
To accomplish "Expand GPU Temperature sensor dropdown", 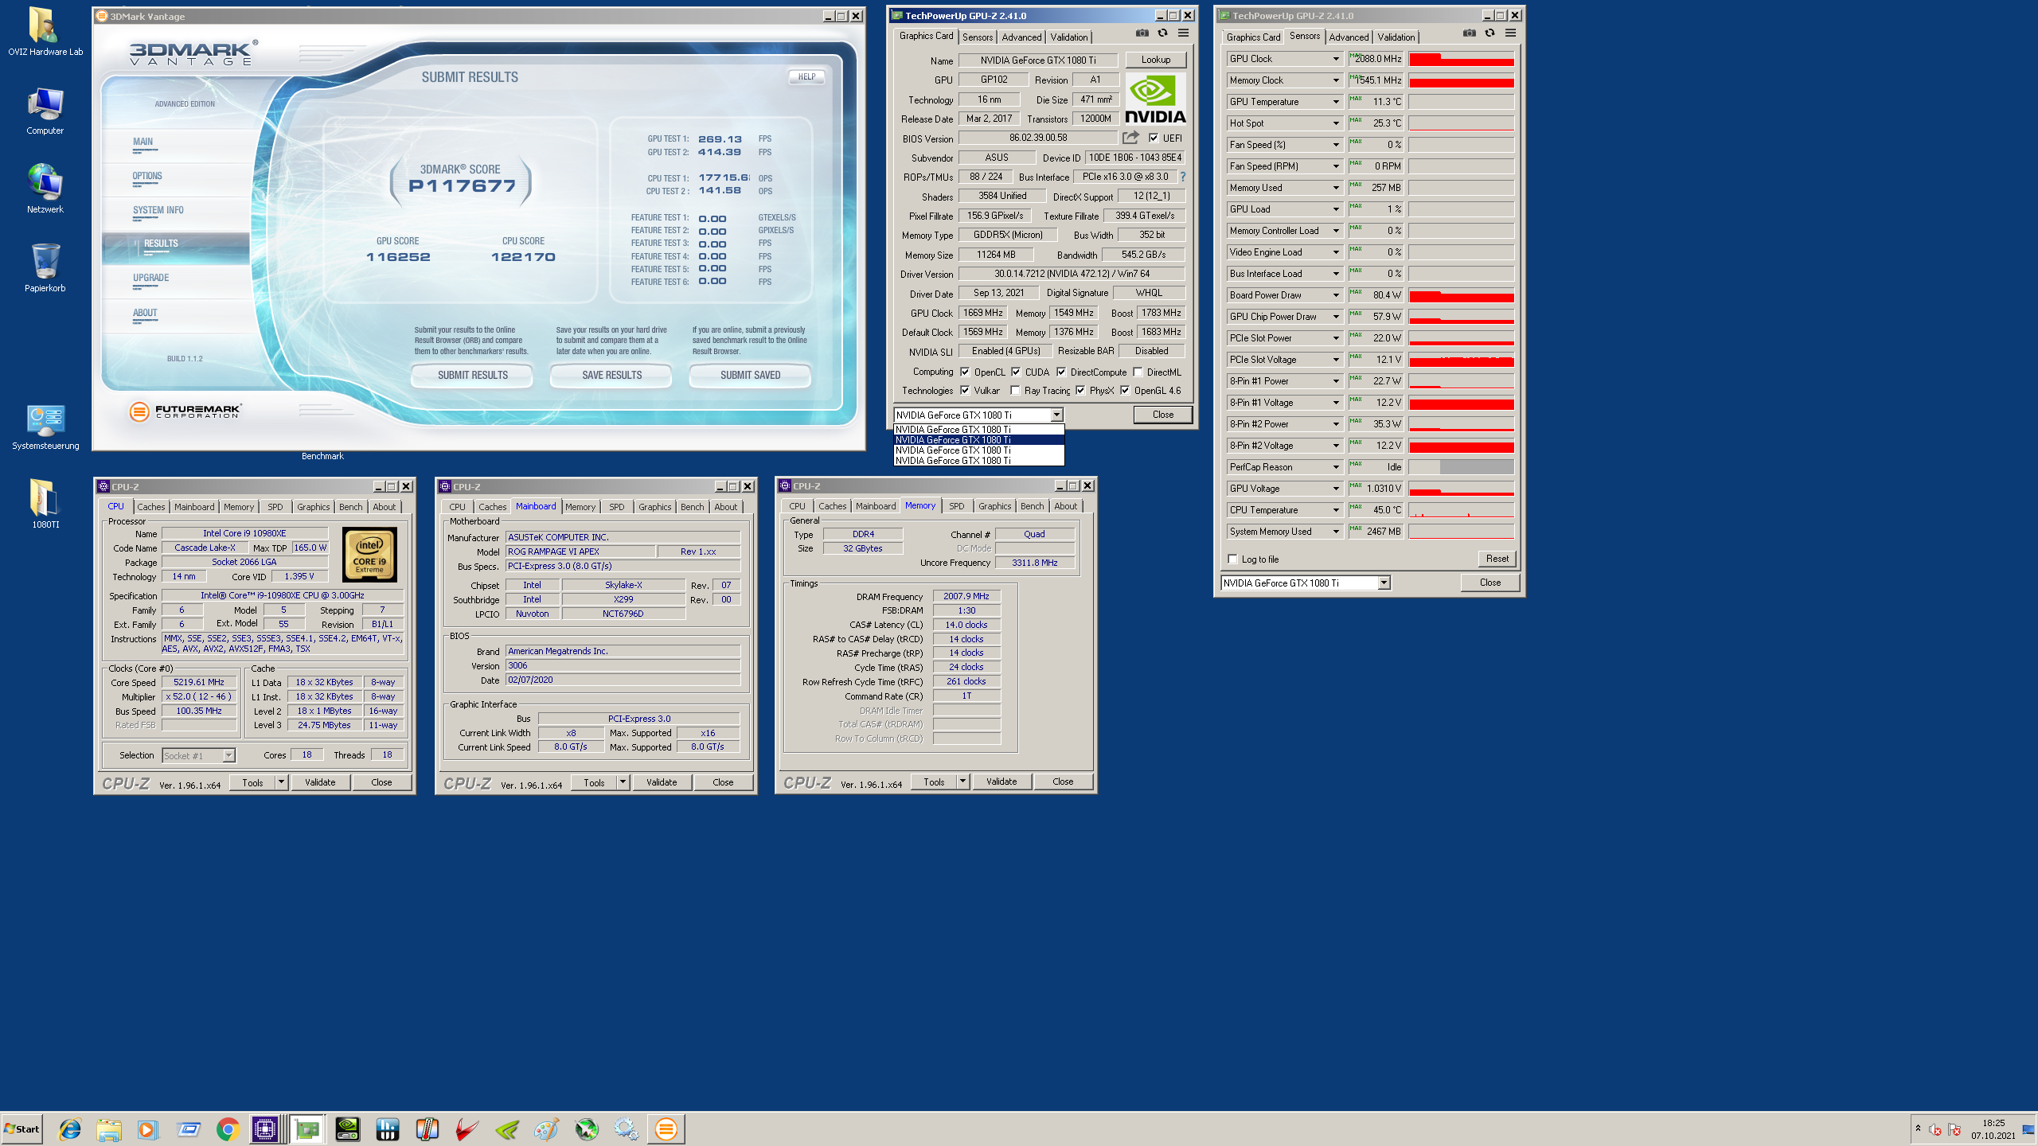I will point(1336,102).
